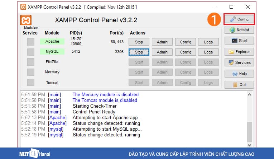
Task: Select log line 'The Mercury module is disabled'
Action: (106, 94)
